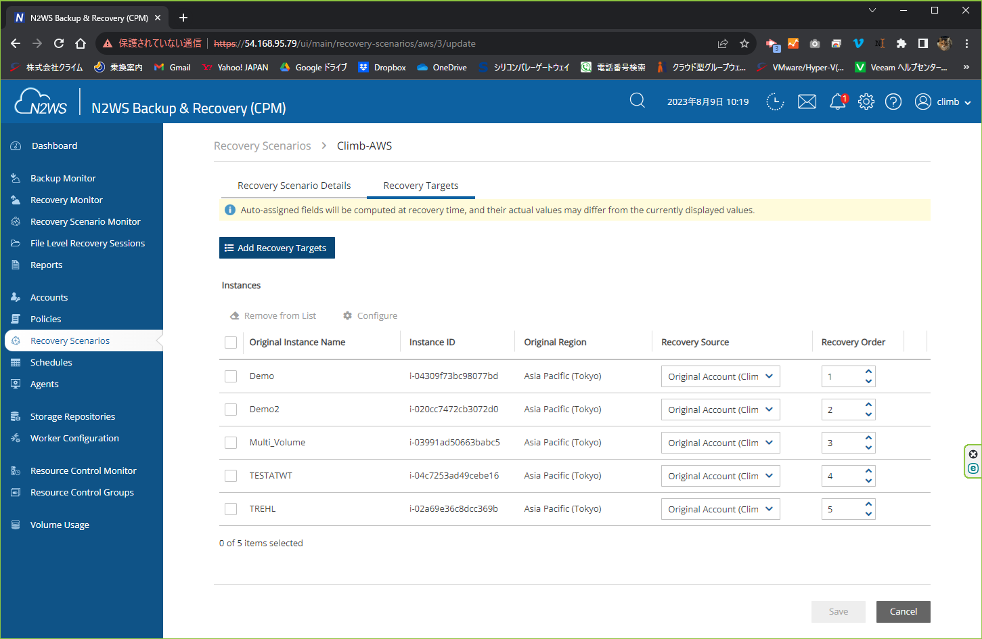Check the TREHL instance checkbox
This screenshot has height=639, width=982.
[x=231, y=509]
